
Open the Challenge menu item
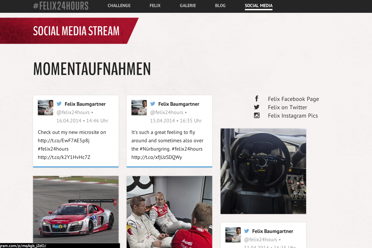click(119, 5)
